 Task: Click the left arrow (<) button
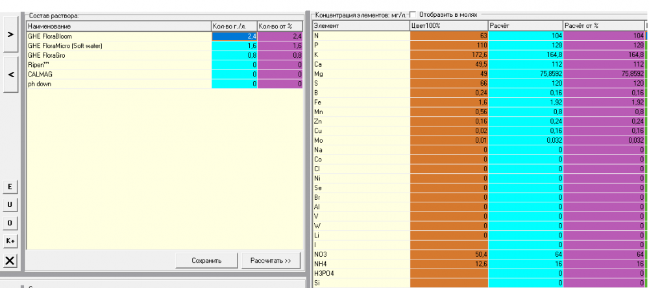10,75
